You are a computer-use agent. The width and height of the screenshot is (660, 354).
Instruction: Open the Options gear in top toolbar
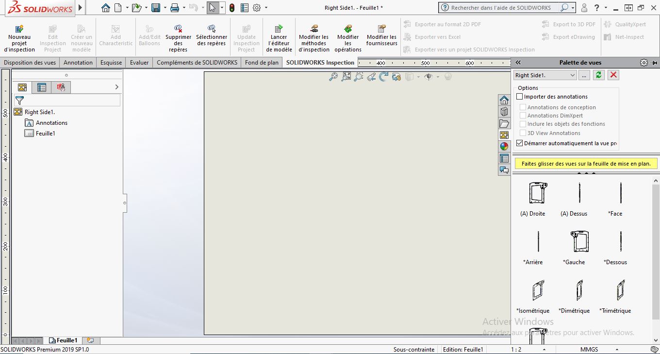pyautogui.click(x=257, y=8)
